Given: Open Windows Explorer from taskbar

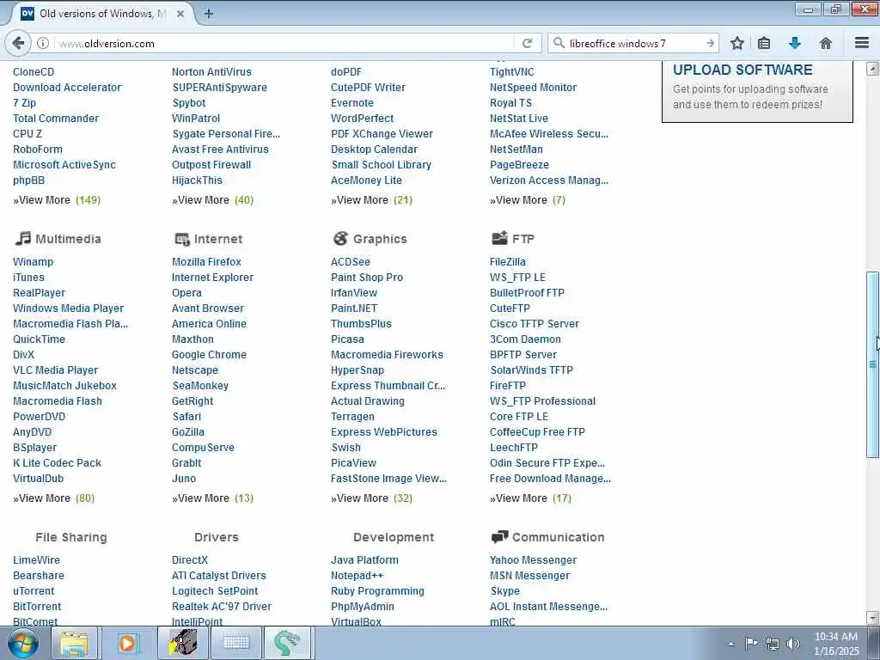Looking at the screenshot, I should [x=74, y=643].
